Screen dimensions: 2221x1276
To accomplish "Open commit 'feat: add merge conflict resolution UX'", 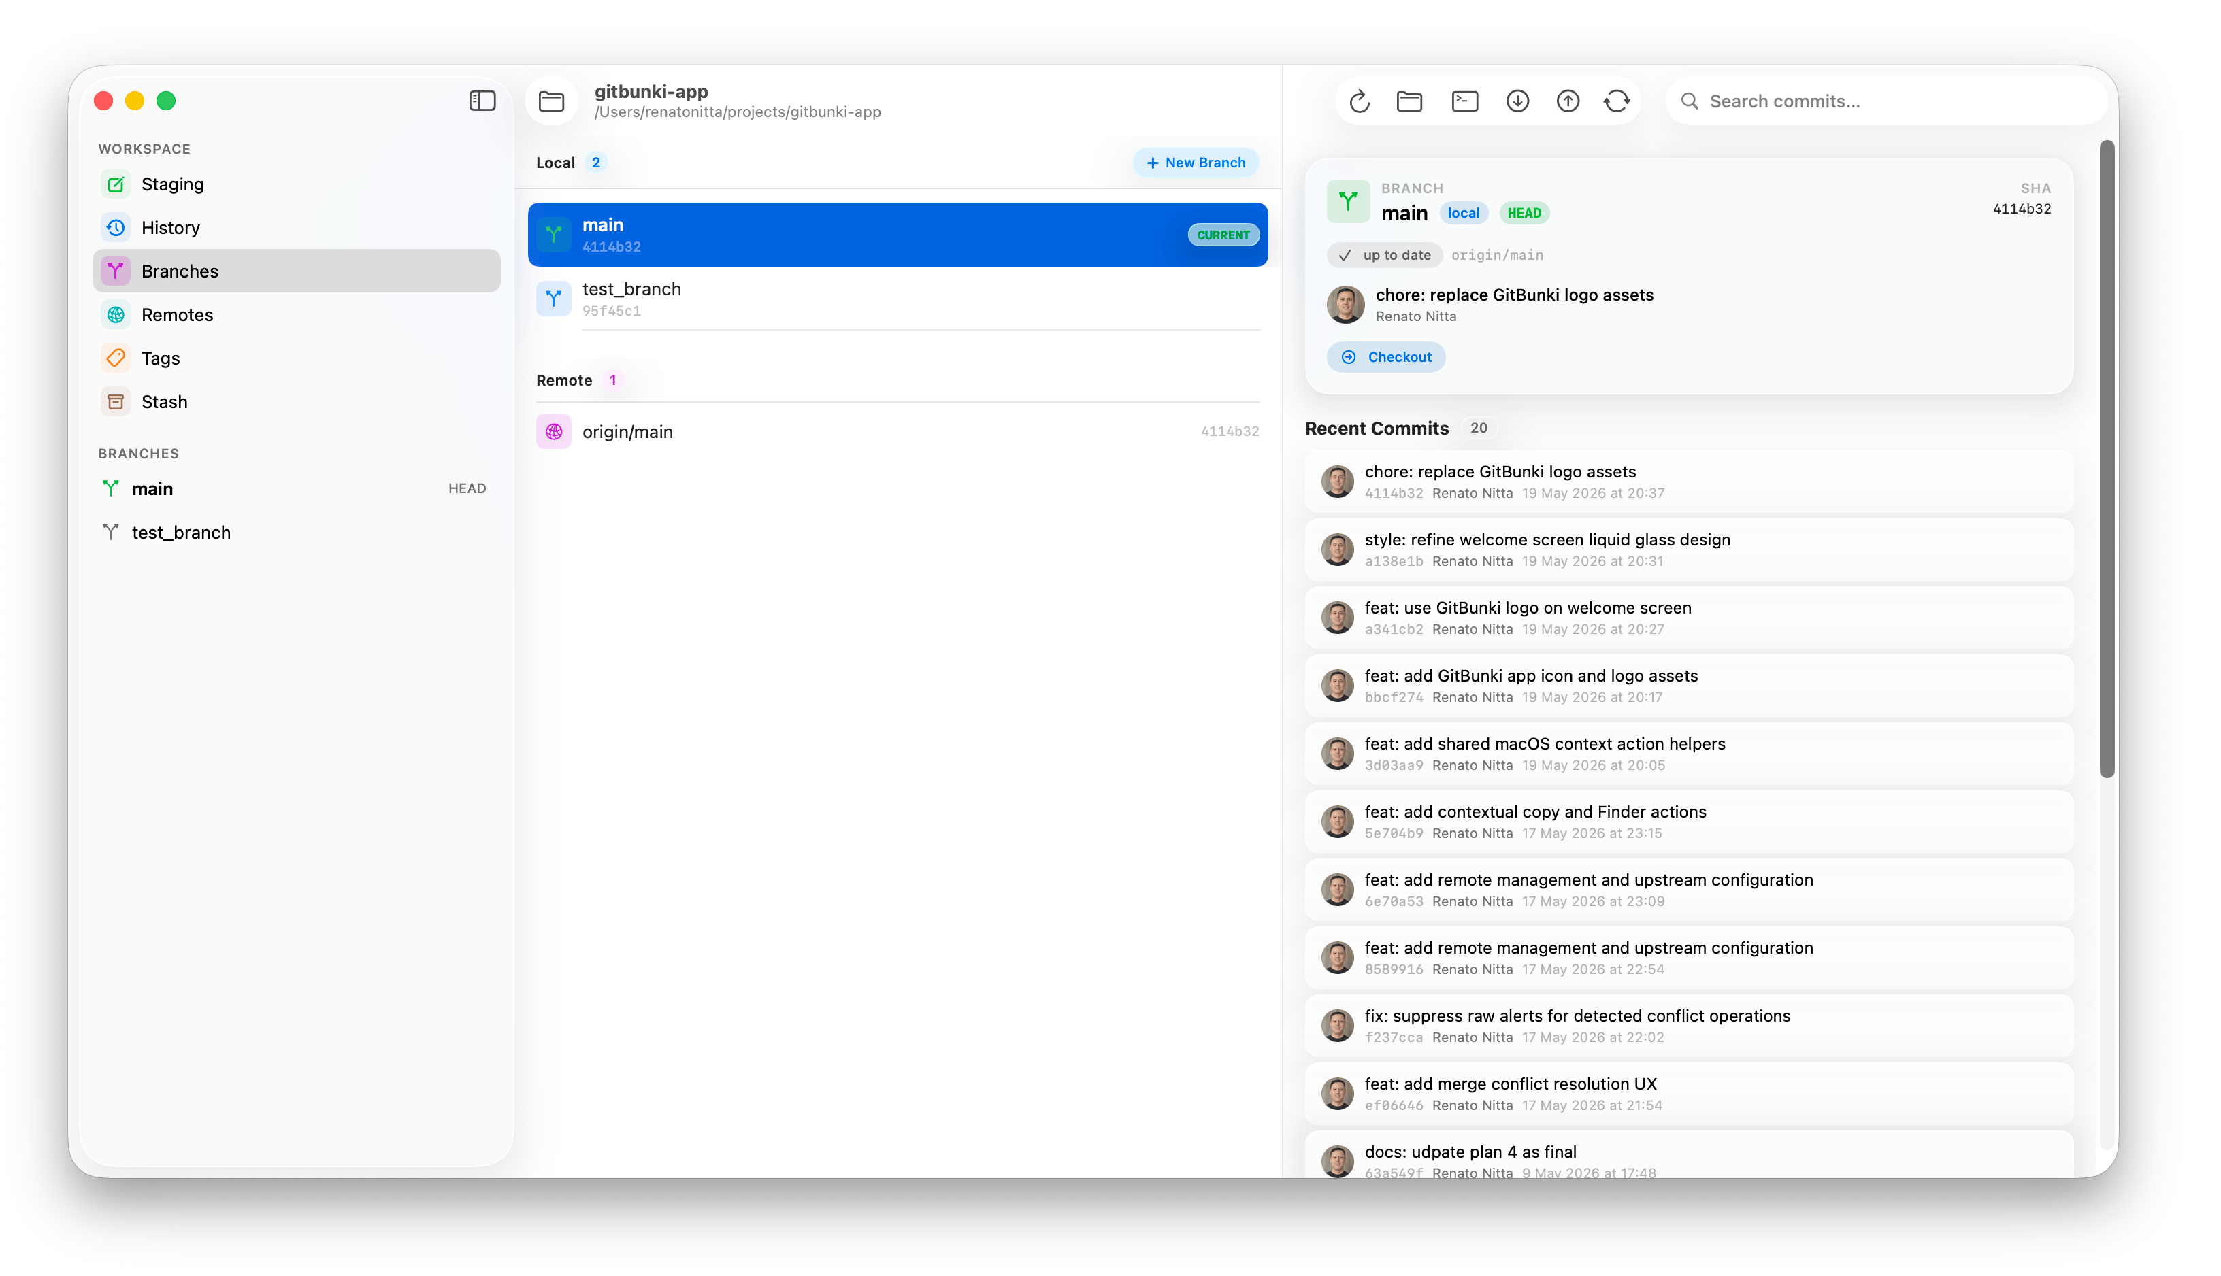I will point(1688,1094).
